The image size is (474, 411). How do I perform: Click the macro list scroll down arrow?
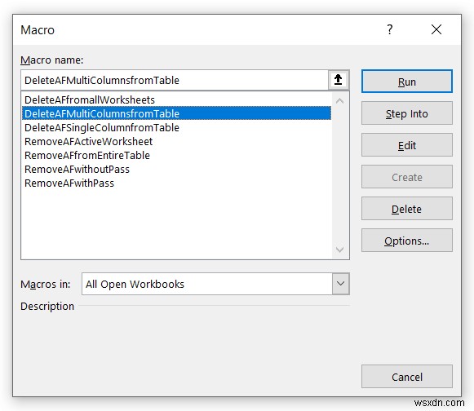tap(339, 250)
